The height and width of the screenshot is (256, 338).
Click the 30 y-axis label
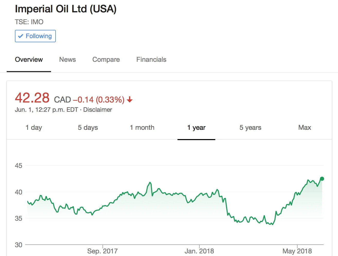click(19, 245)
